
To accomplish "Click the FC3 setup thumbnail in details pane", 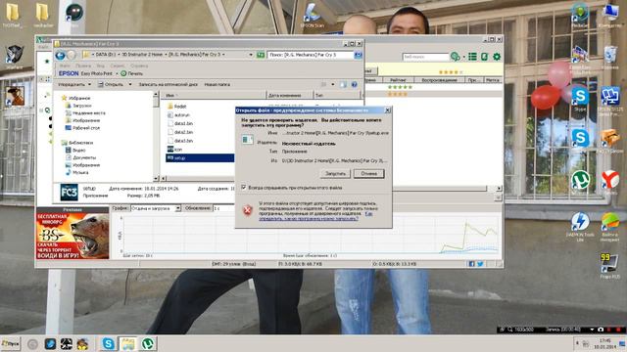I will 69,192.
